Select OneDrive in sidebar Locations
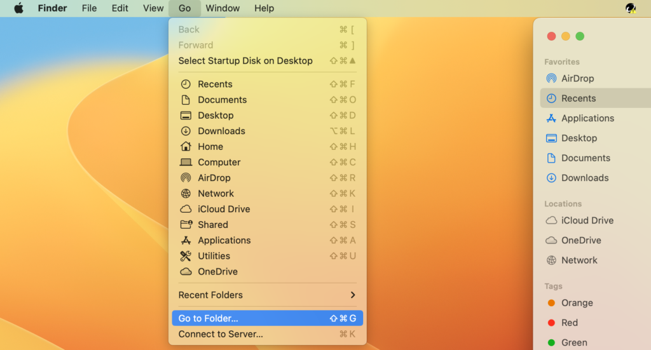This screenshot has height=350, width=651. tap(580, 240)
